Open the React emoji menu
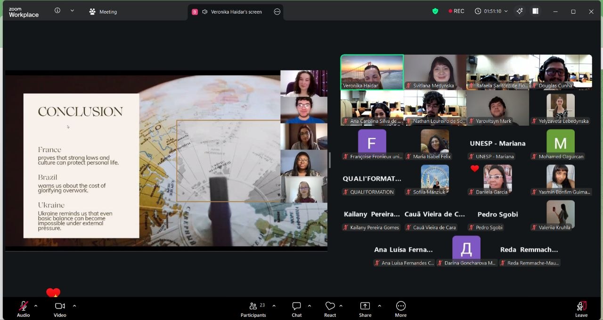Viewport: 603px width, 320px height. [x=330, y=309]
